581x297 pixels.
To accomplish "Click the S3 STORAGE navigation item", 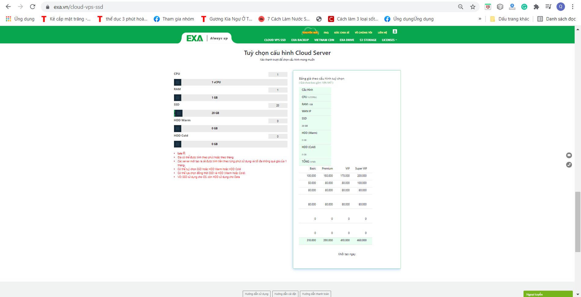I will (368, 40).
